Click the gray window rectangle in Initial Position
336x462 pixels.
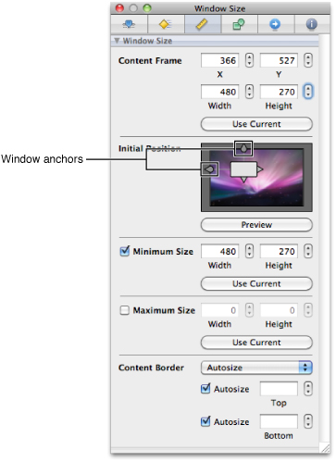[243, 169]
